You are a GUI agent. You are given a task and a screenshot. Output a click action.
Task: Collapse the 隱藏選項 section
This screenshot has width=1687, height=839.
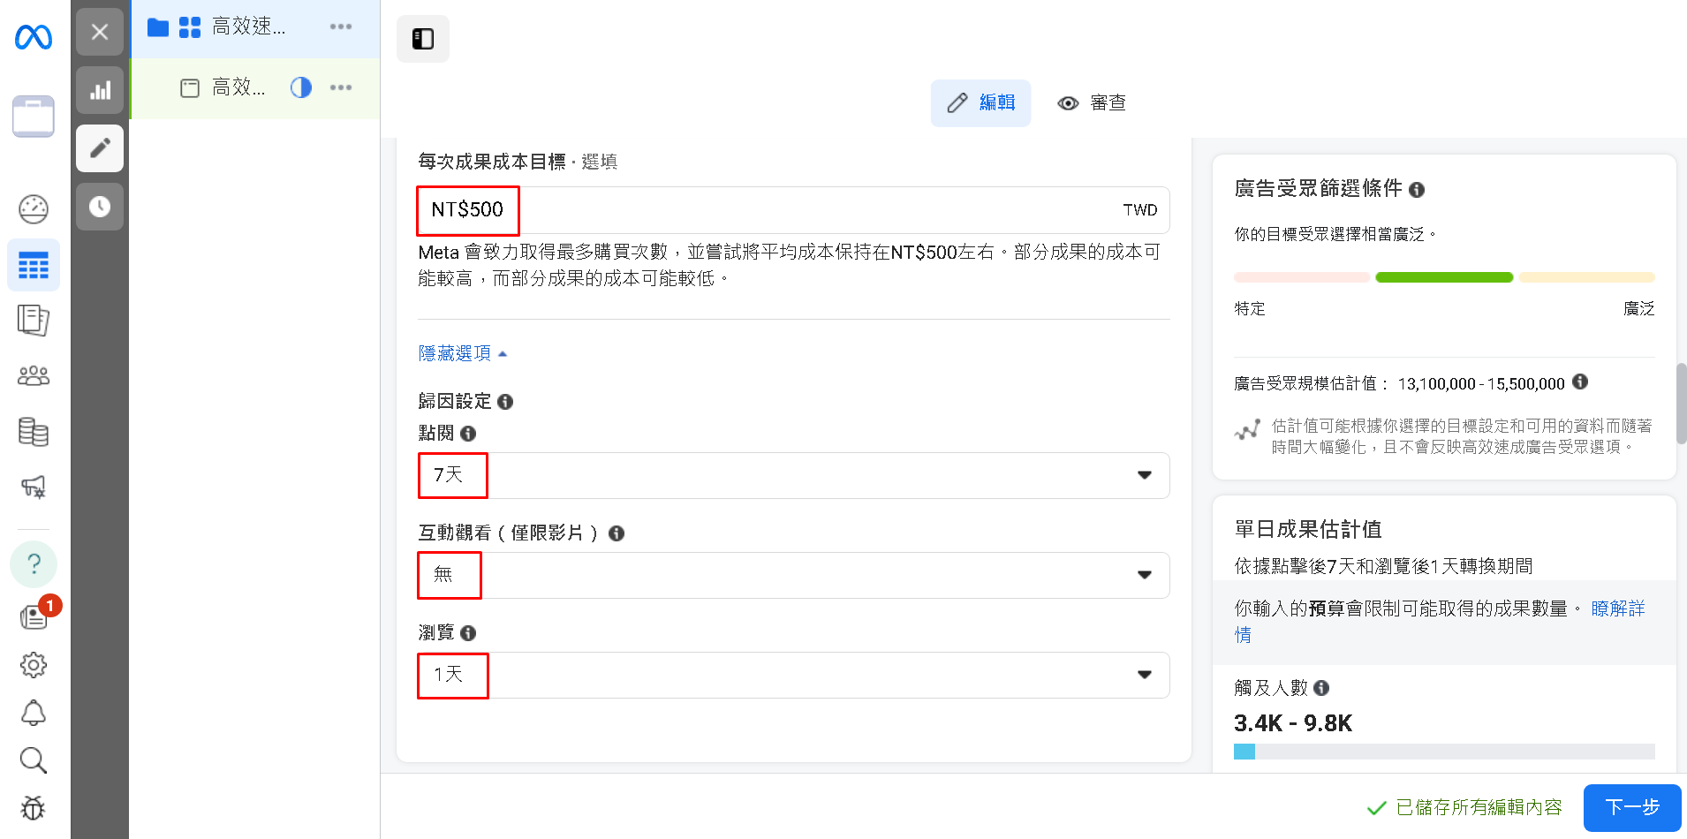click(463, 353)
